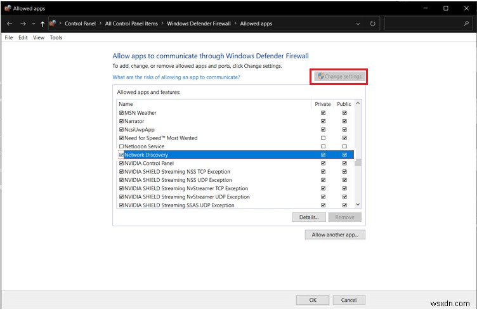Toggle the MSN Weather app checkbox
This screenshot has height=310, width=477.
121,113
